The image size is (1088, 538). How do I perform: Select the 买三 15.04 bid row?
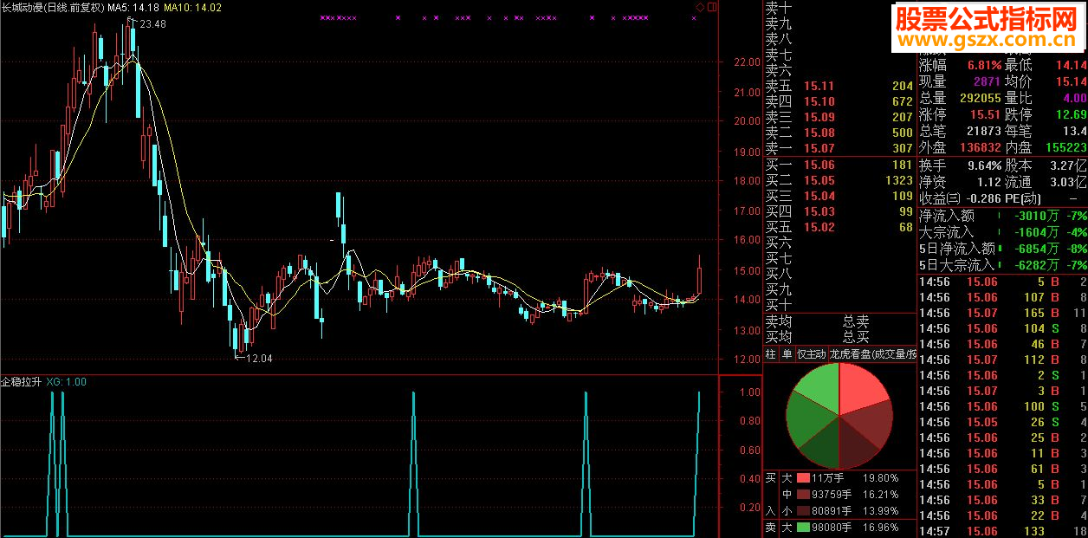pos(839,196)
